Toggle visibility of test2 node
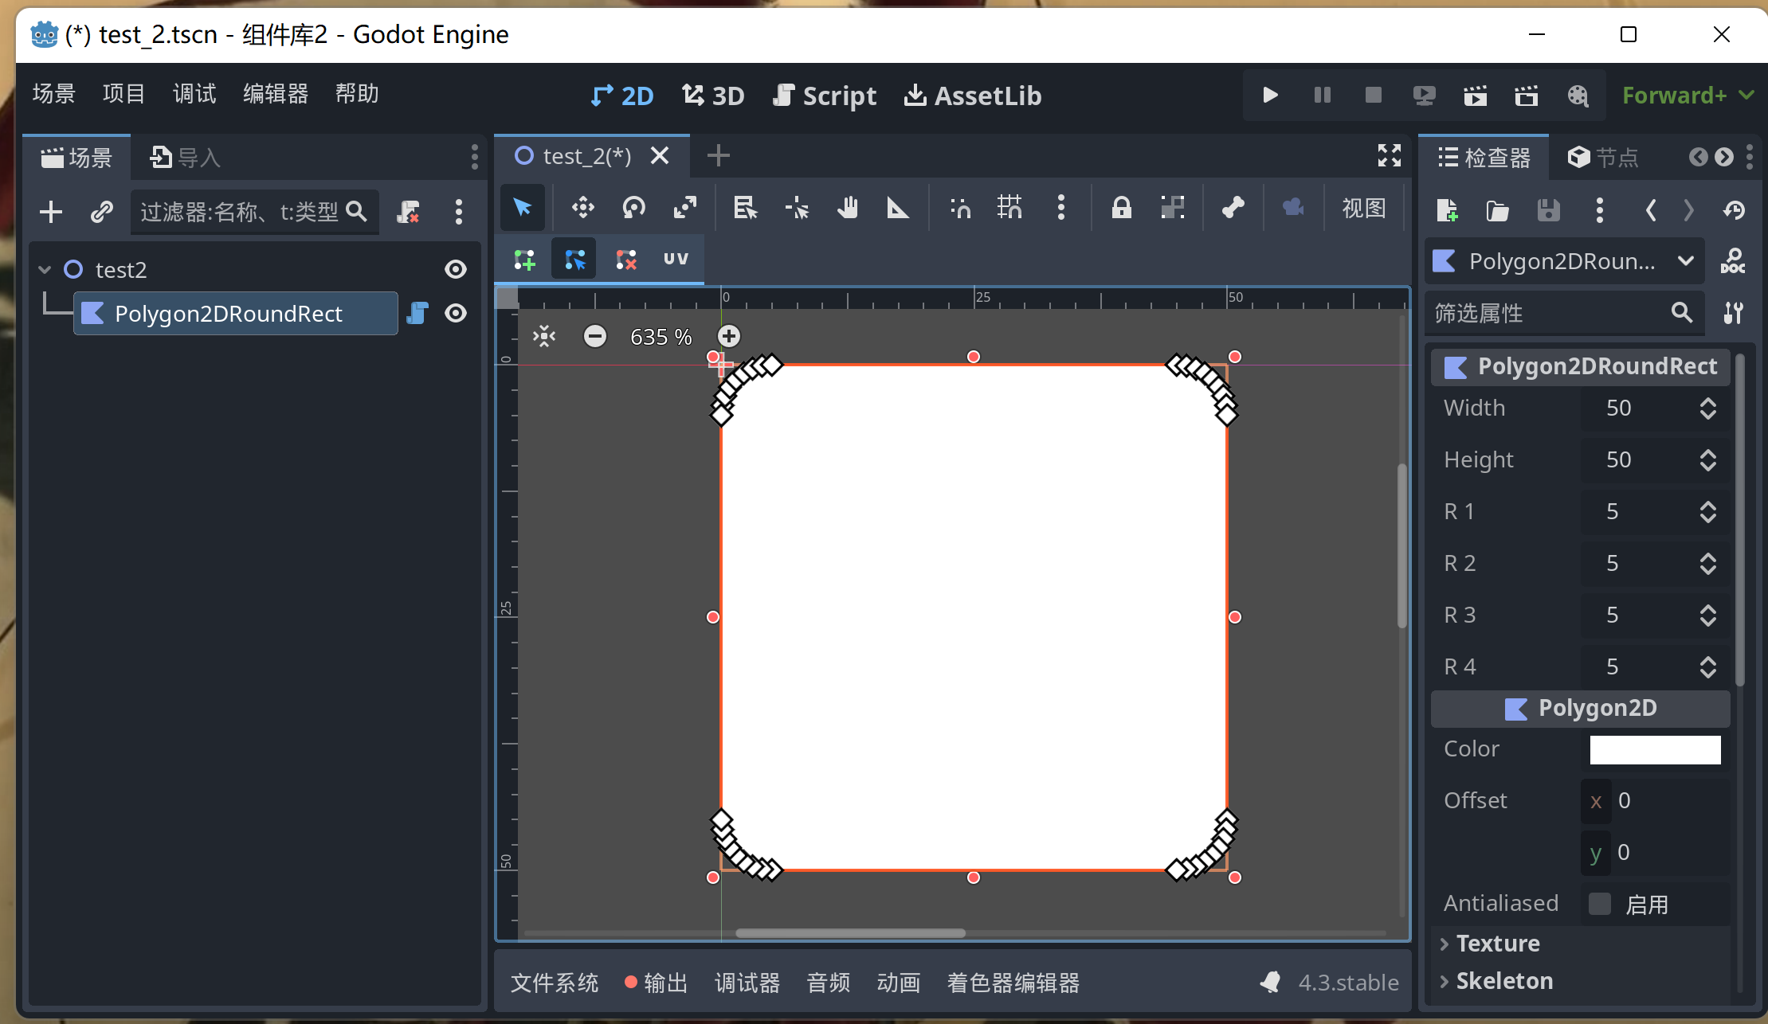This screenshot has height=1024, width=1768. tap(456, 270)
